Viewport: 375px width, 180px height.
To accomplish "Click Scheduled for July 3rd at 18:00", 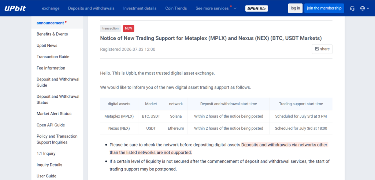I will [x=301, y=128].
